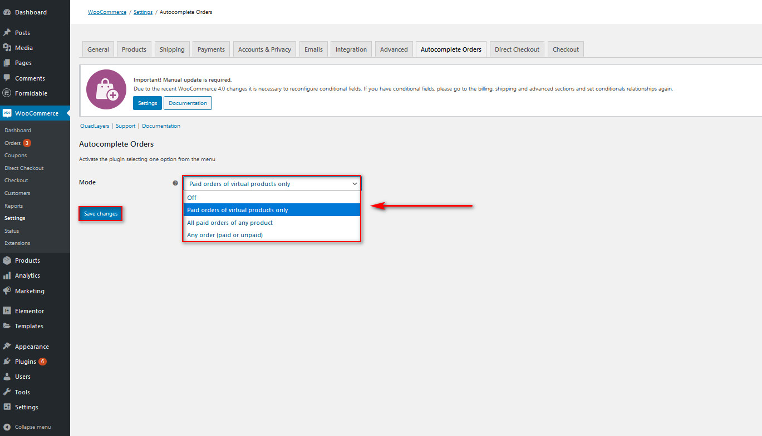Select the Autocomplete Orders tab

[451, 49]
